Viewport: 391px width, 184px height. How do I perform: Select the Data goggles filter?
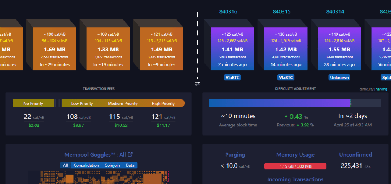click(130, 165)
